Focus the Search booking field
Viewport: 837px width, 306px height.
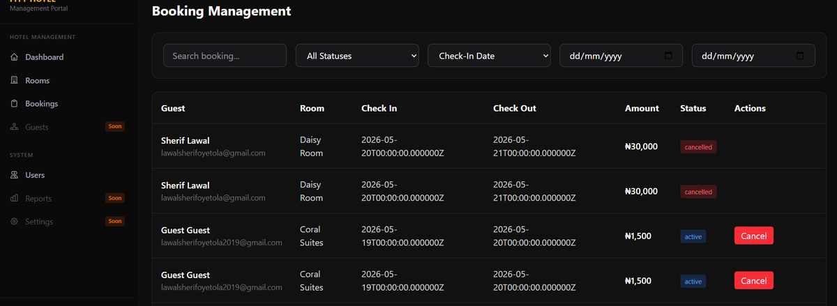[225, 56]
